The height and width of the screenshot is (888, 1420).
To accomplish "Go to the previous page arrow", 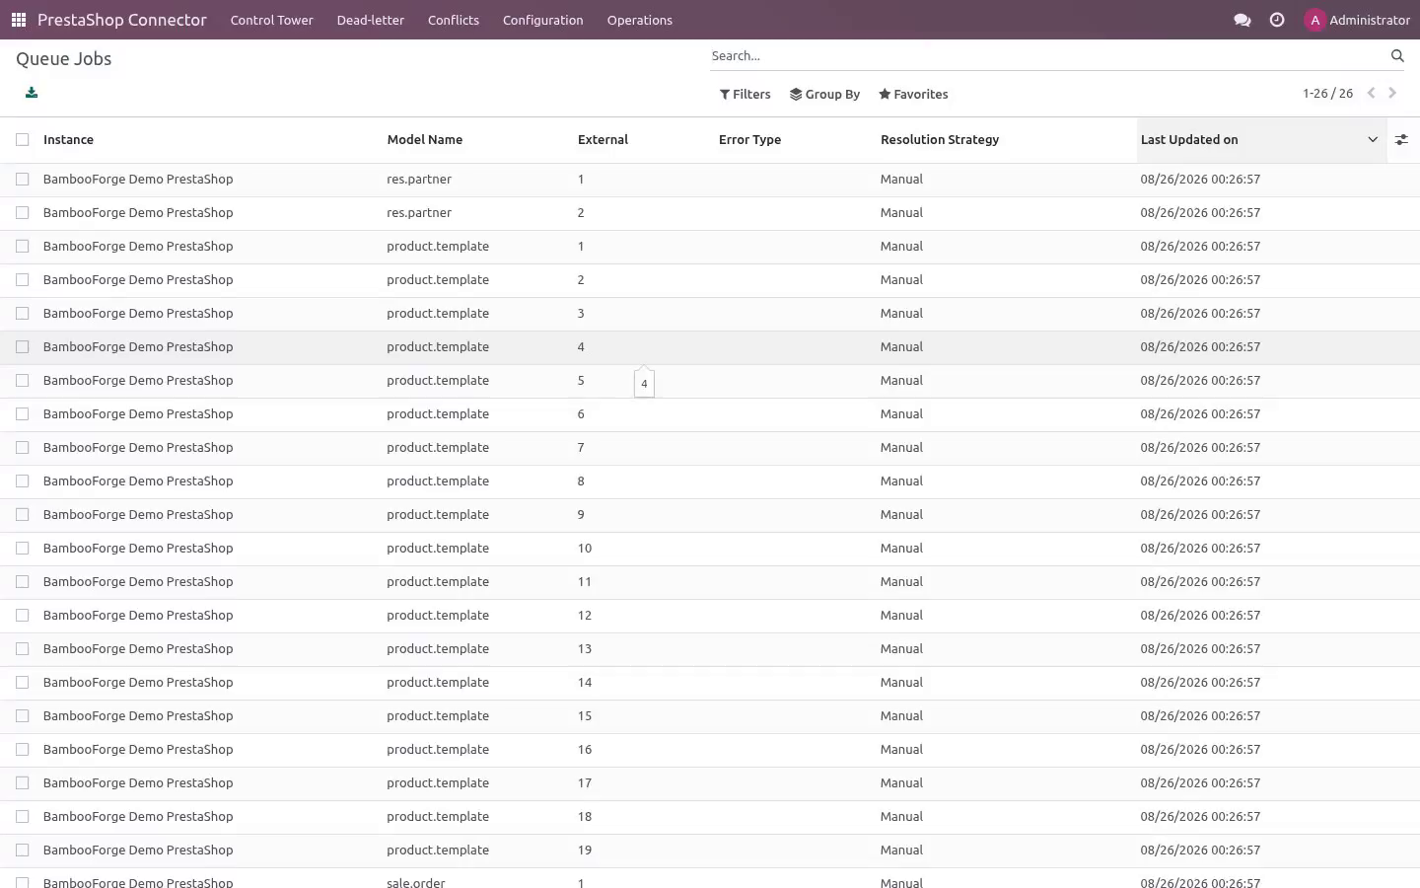I will [x=1371, y=94].
